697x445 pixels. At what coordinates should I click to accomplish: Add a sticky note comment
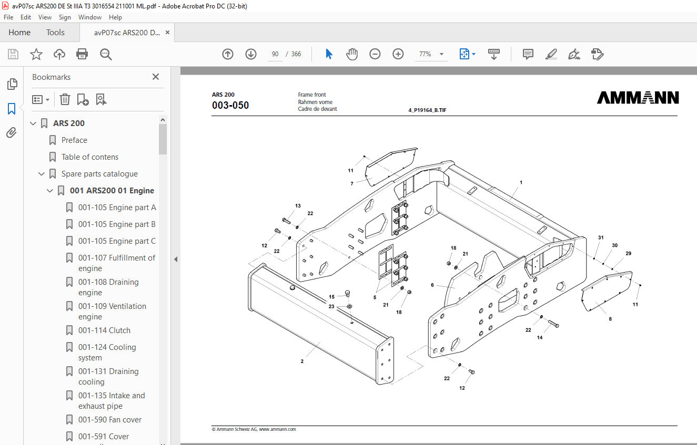[528, 54]
